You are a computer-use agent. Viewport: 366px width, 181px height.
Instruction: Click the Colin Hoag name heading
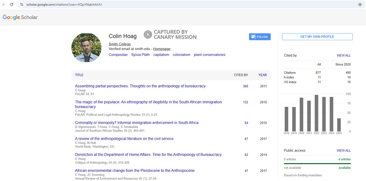click(123, 36)
